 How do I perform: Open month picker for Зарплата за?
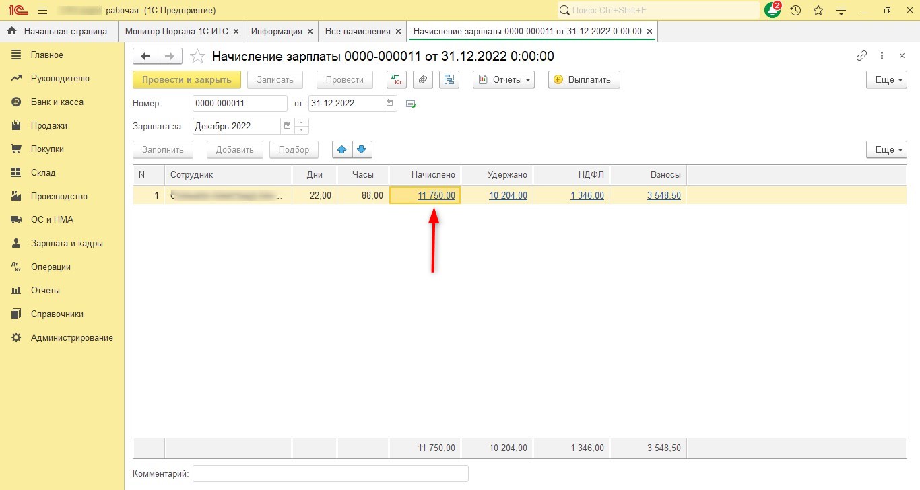coord(288,126)
